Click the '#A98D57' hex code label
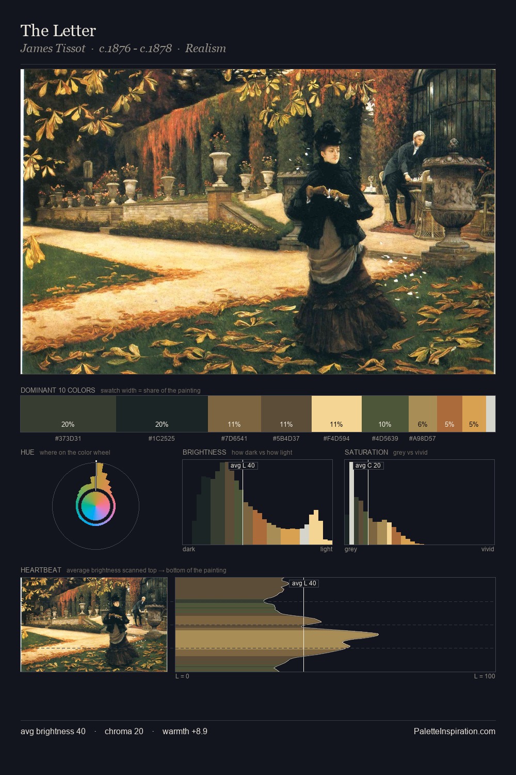 point(422,439)
